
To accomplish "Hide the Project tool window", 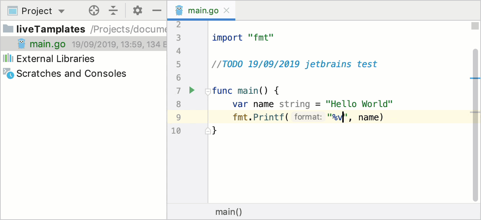I will tap(157, 10).
